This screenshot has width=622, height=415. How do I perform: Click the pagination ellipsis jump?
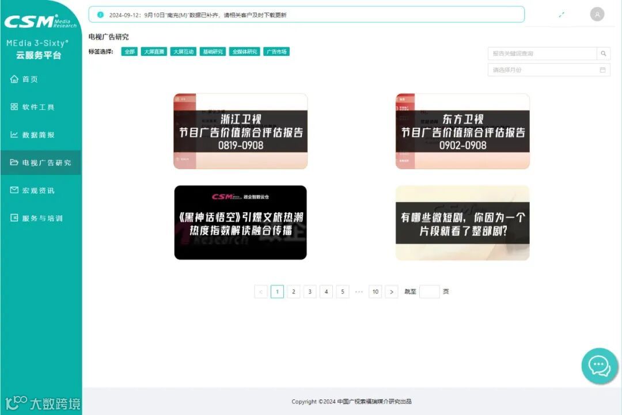[359, 292]
